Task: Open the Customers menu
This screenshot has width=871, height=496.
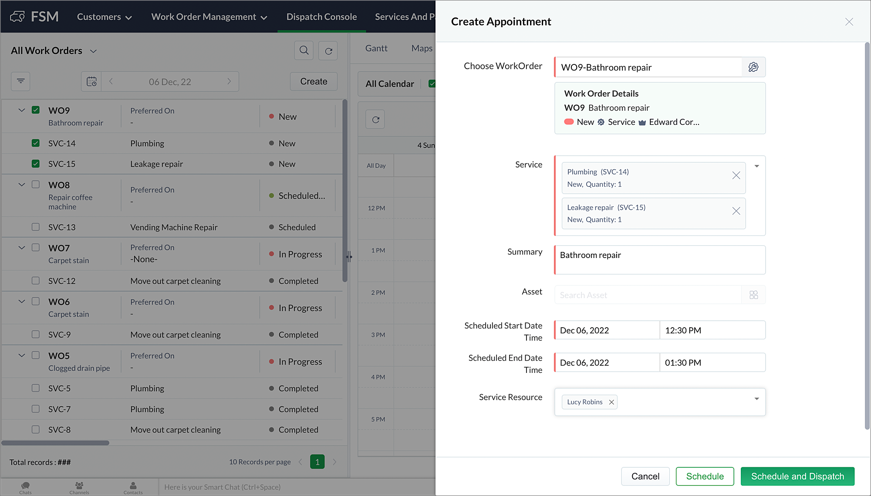Action: 104,17
